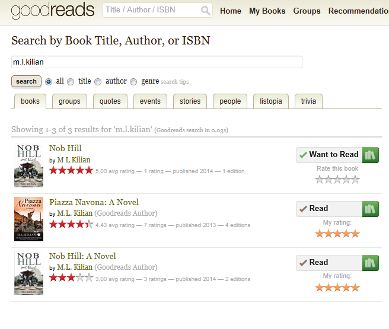This screenshot has width=389, height=329.
Task: Rate Nob Hill five stars
Action: coord(355,180)
